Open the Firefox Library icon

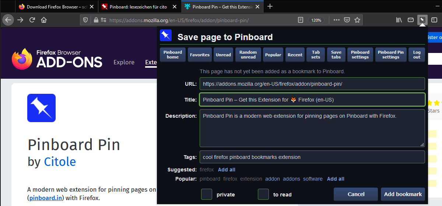(399, 20)
